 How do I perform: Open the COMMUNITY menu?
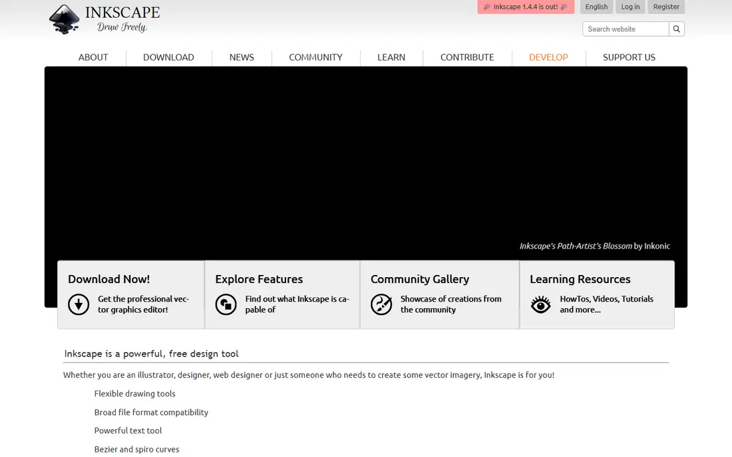[315, 57]
